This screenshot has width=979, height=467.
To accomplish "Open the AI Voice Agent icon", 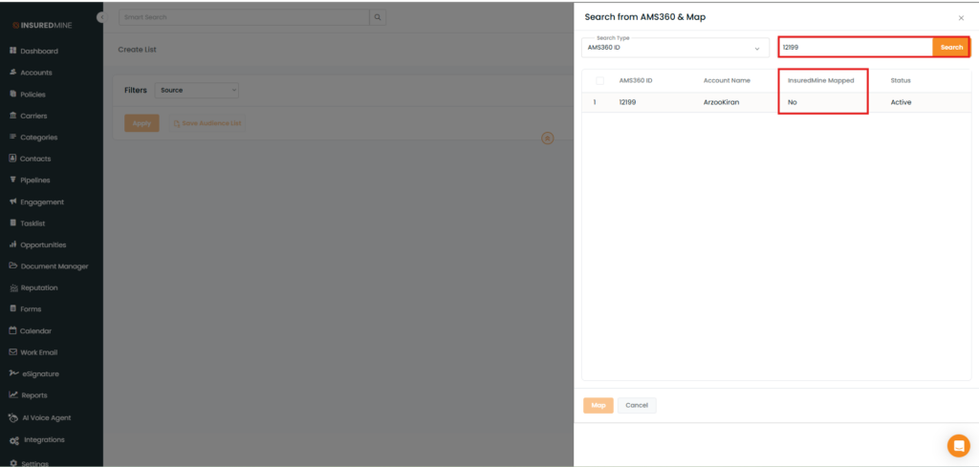I will click(x=13, y=417).
